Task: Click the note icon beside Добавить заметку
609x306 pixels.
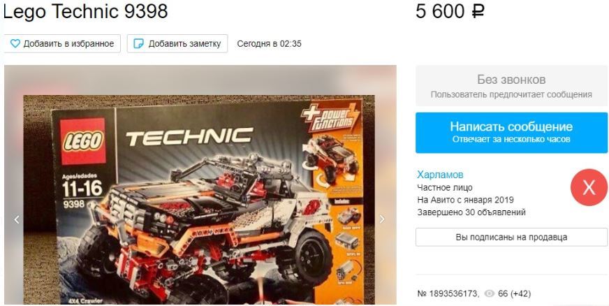Action: point(138,43)
